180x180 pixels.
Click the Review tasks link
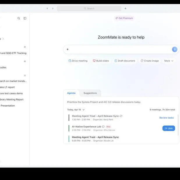[166, 118]
